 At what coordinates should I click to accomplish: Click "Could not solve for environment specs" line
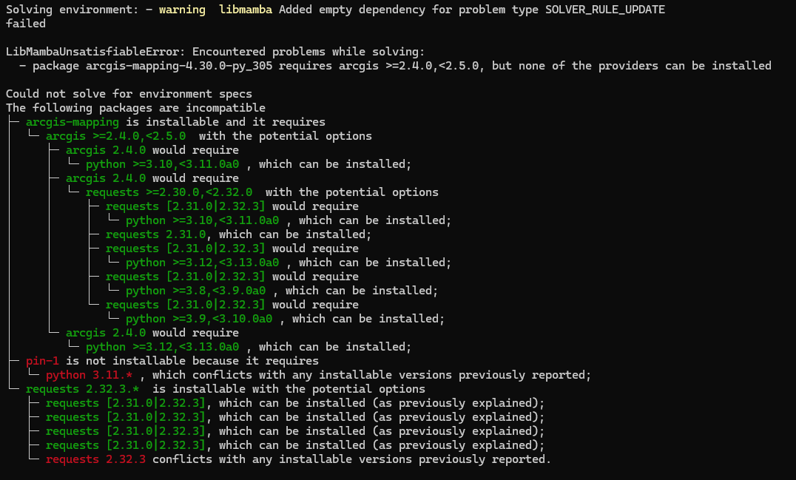click(129, 94)
